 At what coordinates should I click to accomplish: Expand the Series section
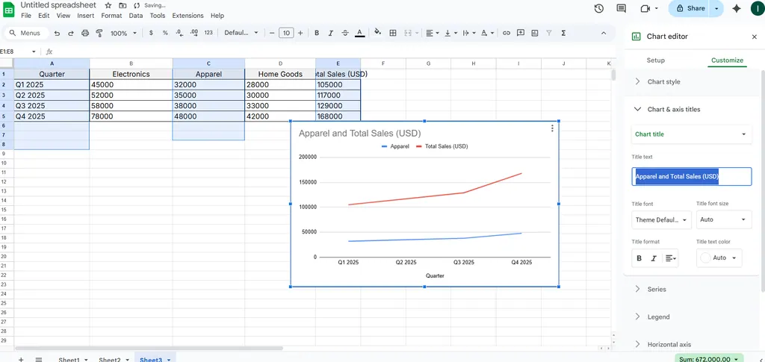[x=657, y=289]
